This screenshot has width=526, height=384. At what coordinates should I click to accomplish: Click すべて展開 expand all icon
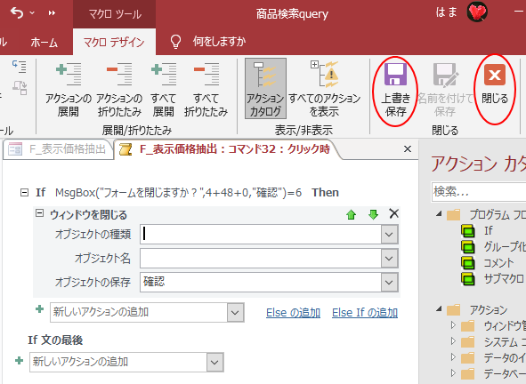click(164, 90)
